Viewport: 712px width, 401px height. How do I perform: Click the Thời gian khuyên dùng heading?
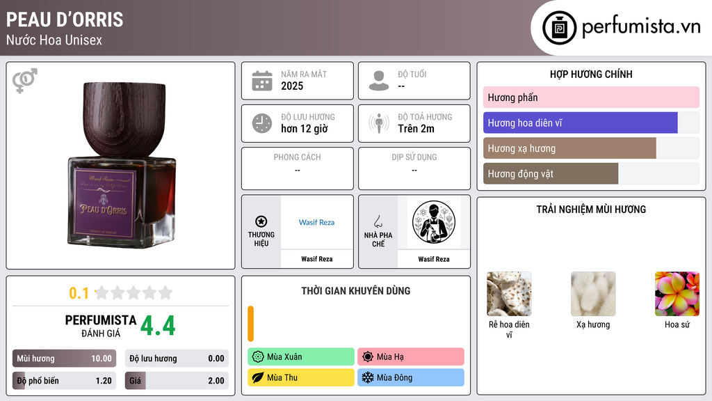[356, 291]
